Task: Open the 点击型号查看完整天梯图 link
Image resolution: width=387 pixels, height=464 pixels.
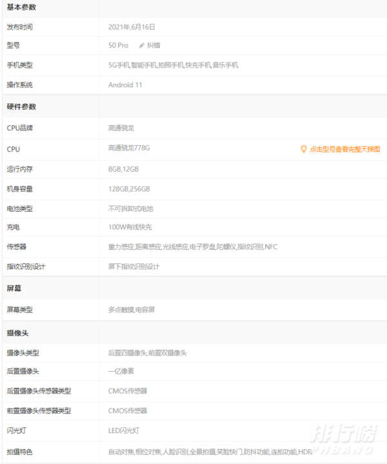Action: coord(344,149)
